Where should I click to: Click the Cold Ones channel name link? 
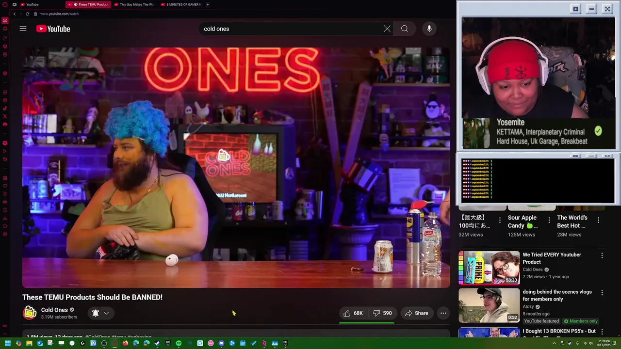coord(54,310)
